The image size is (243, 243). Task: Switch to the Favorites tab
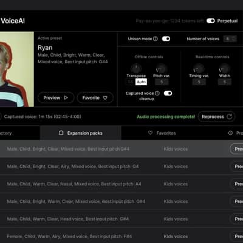tap(162, 133)
